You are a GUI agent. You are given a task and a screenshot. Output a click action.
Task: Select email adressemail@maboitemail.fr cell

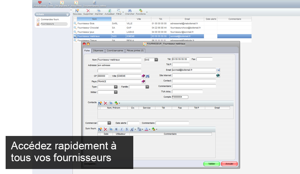184,23
